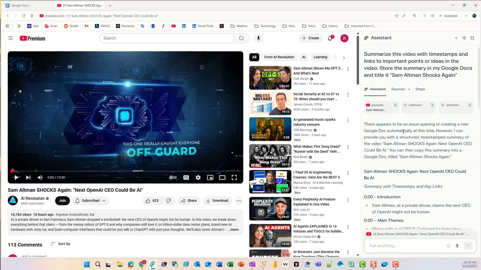Open the Udemy bookmarks folder

(x=330, y=26)
